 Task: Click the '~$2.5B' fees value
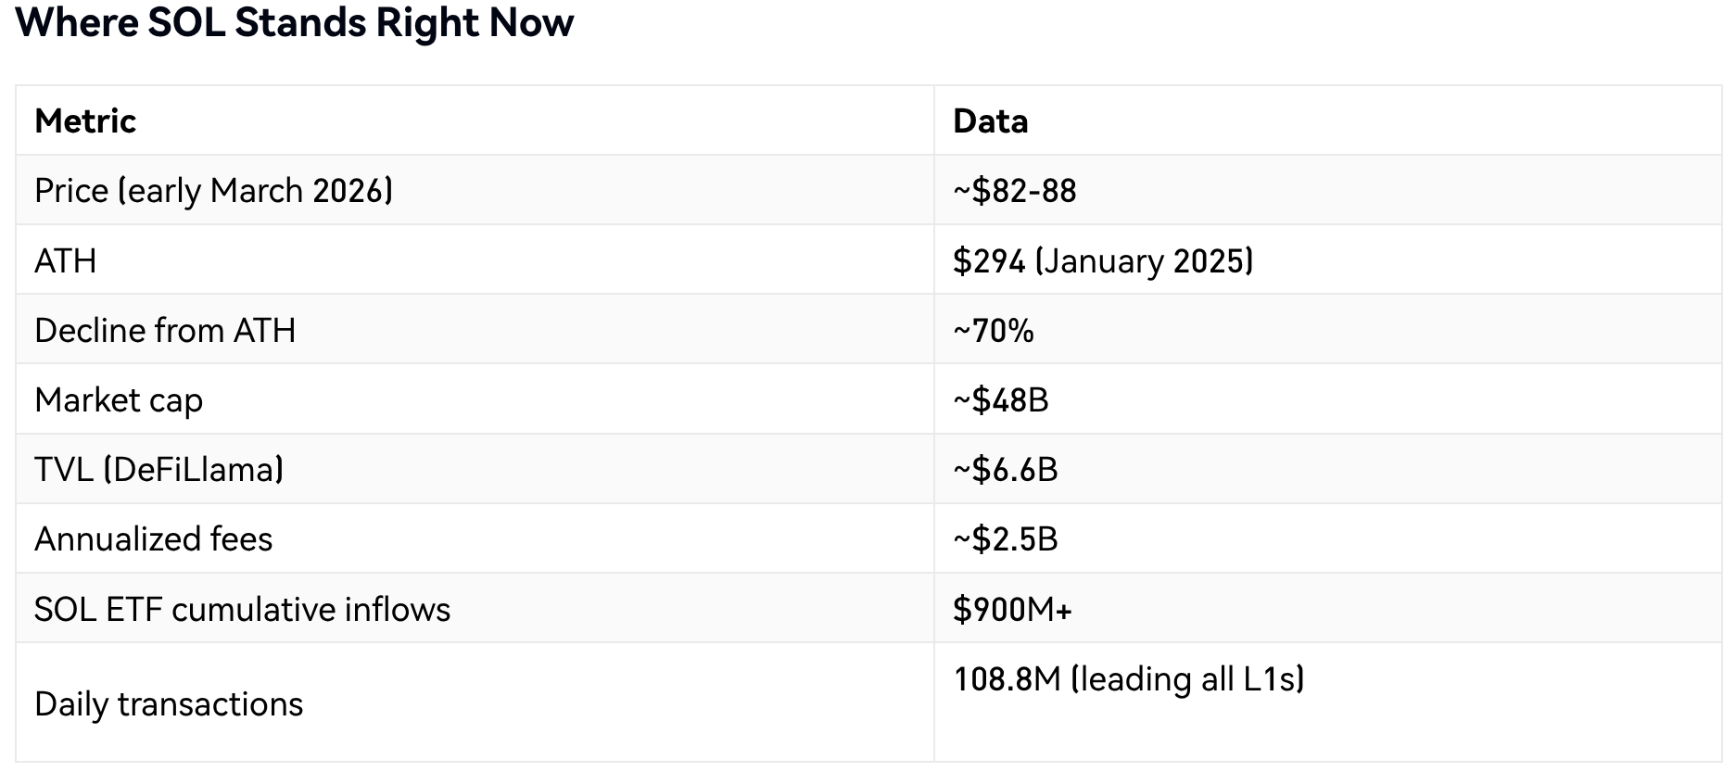coord(1005,539)
